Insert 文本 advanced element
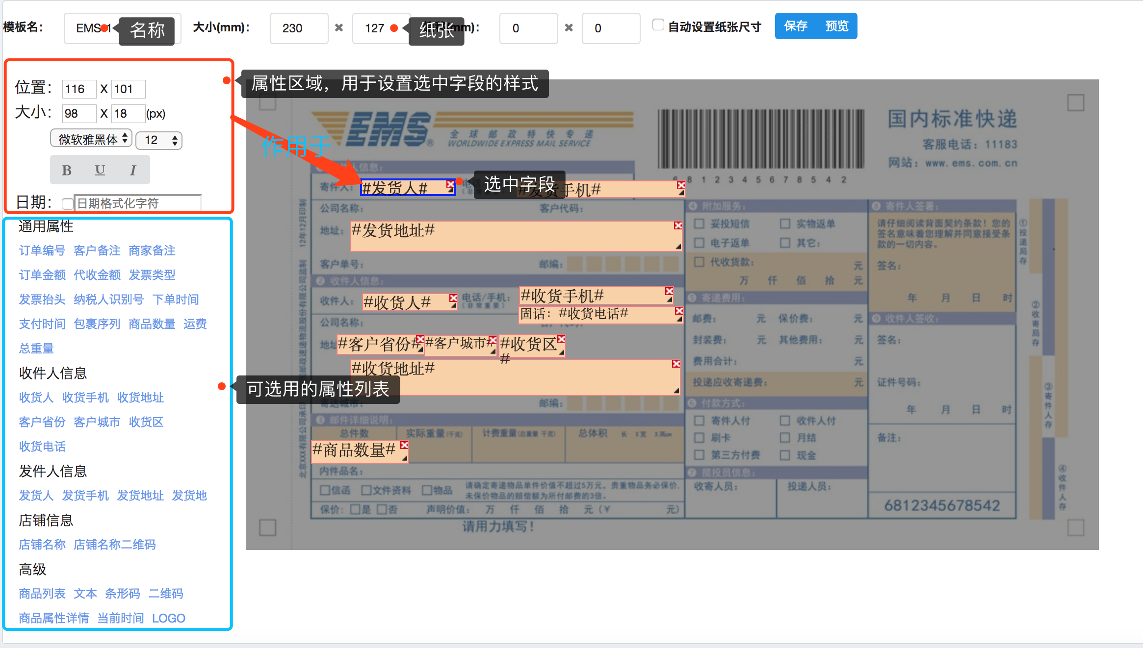The image size is (1143, 648). click(85, 594)
